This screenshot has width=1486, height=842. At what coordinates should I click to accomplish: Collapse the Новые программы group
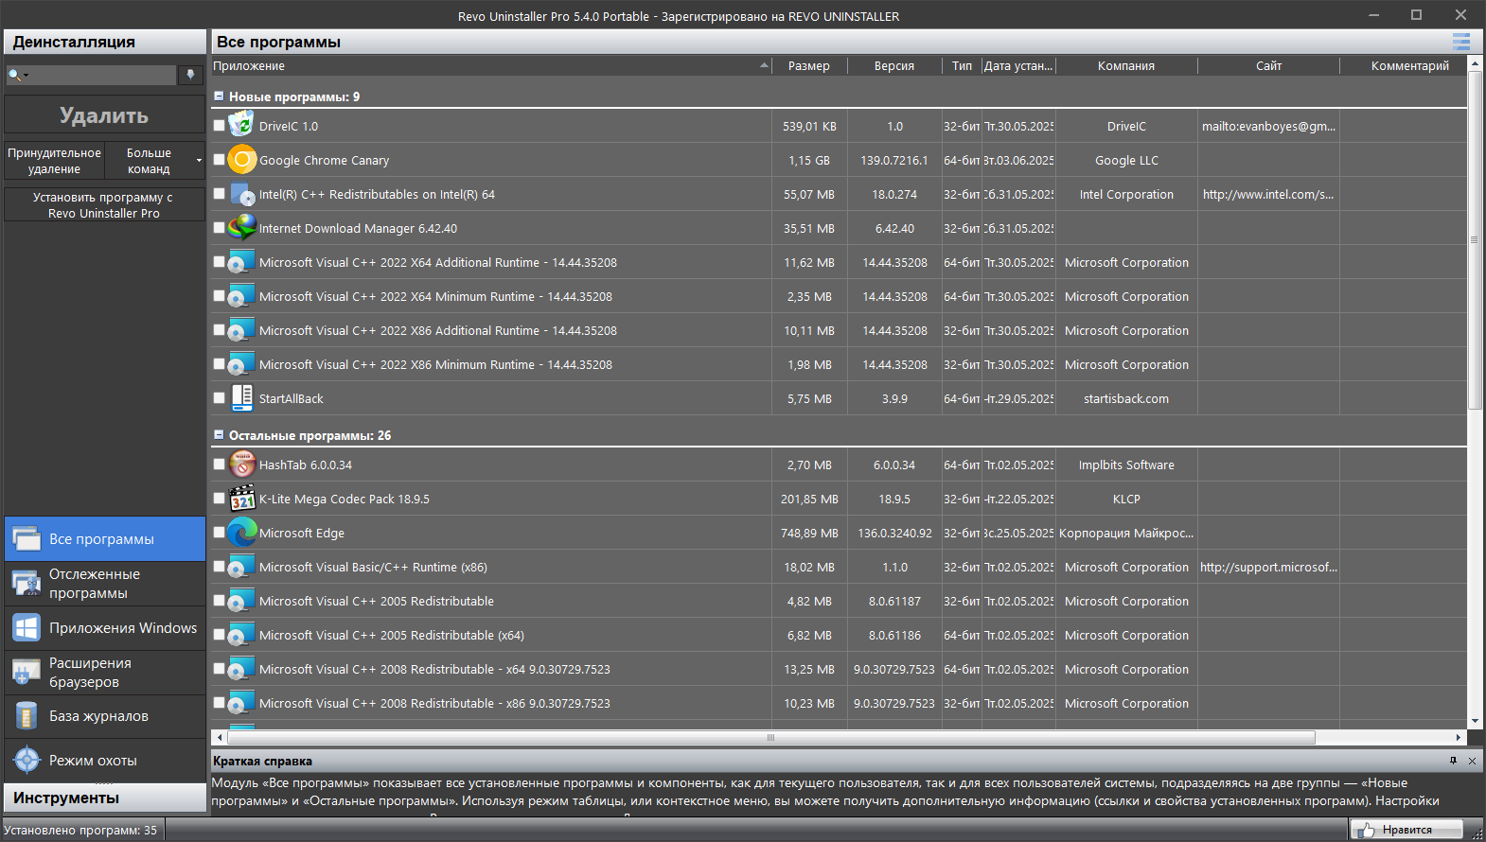click(x=219, y=96)
